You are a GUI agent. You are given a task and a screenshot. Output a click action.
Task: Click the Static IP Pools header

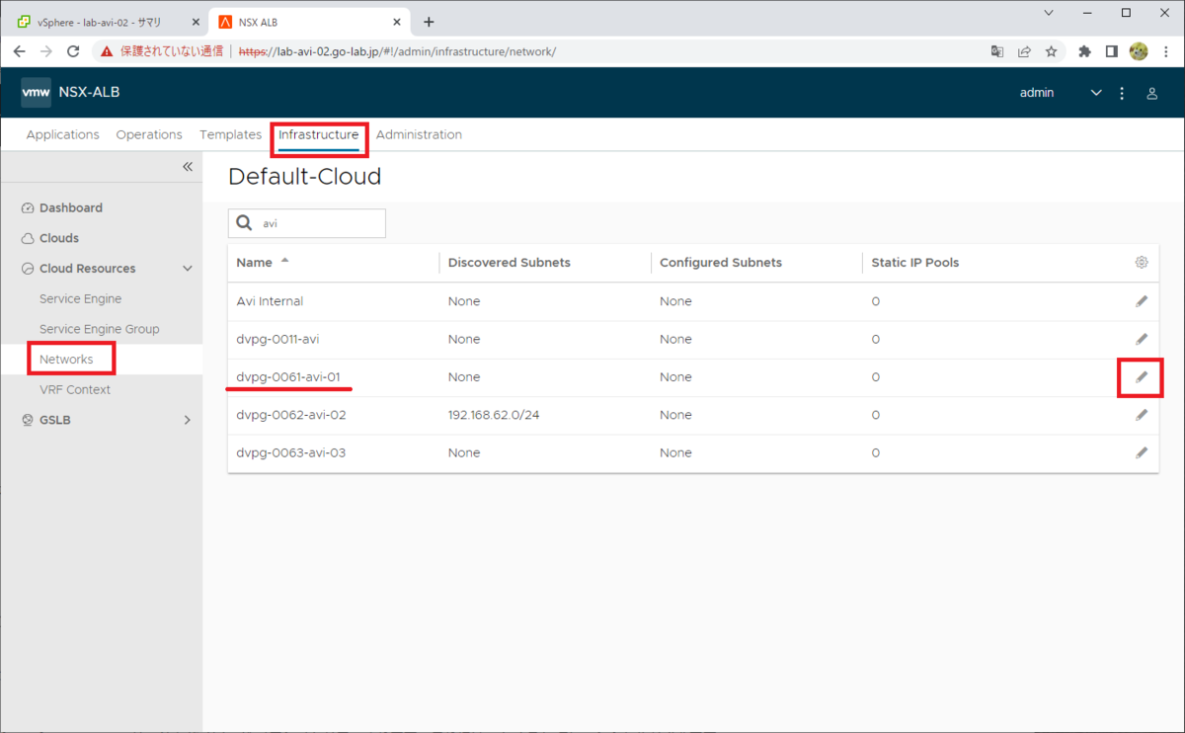(x=915, y=263)
